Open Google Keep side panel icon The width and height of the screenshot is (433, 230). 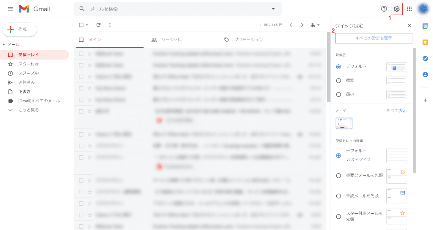click(425, 42)
